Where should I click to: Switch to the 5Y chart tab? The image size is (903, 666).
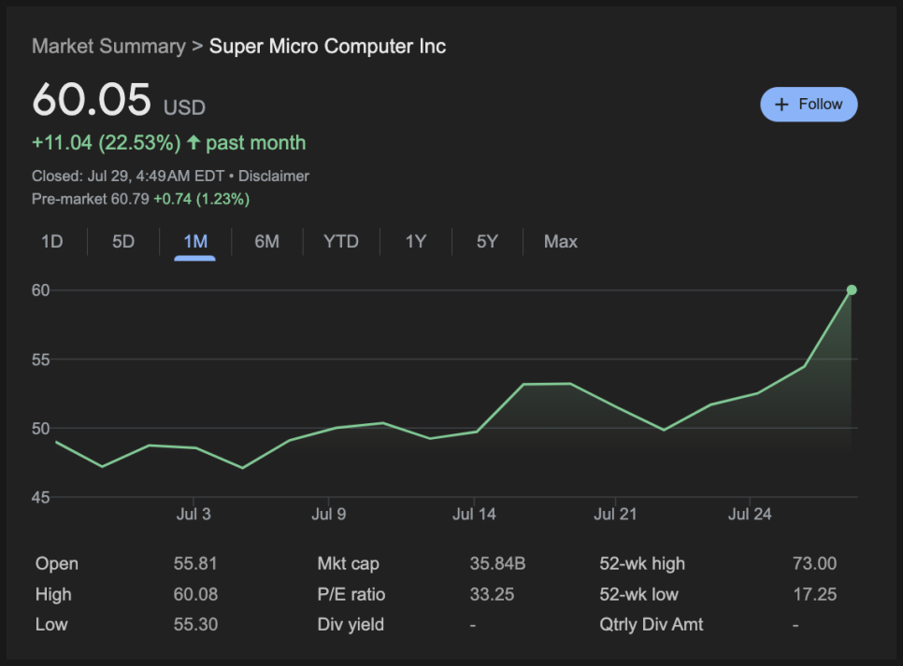tap(487, 242)
